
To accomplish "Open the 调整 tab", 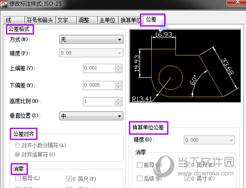I will click(x=87, y=21).
